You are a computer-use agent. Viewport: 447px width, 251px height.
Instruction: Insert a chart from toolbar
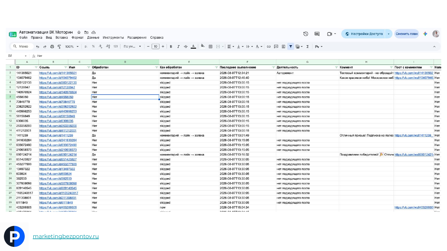coord(283,47)
